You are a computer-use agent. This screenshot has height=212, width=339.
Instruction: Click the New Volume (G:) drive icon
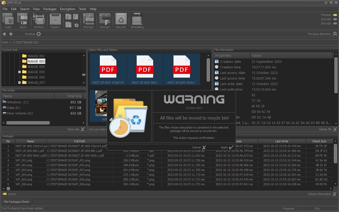point(4,113)
